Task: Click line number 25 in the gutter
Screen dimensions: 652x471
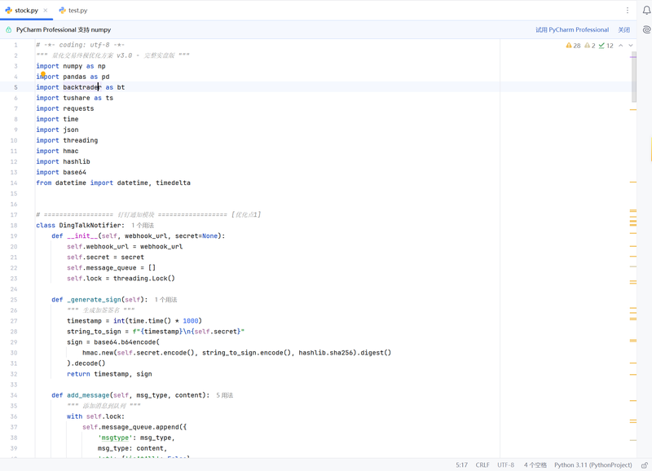Action: coord(14,300)
